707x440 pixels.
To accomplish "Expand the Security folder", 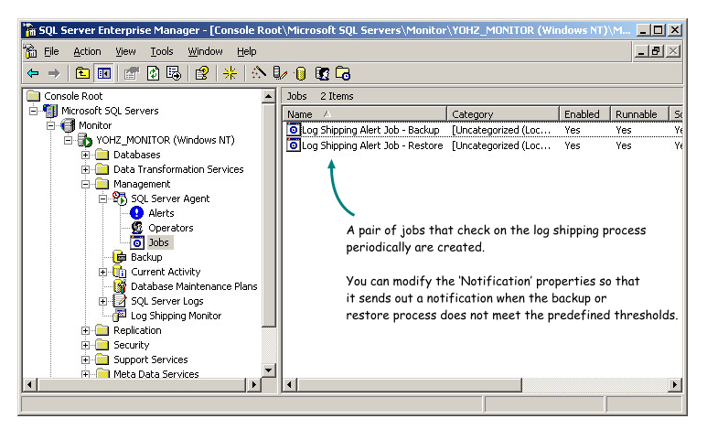I will click(x=85, y=345).
